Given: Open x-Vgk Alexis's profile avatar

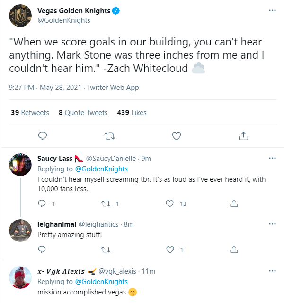Looking at the screenshot, I should point(20,277).
